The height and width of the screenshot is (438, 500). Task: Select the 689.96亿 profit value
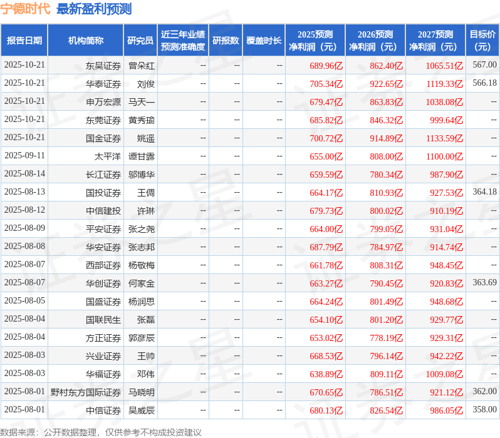click(x=326, y=66)
